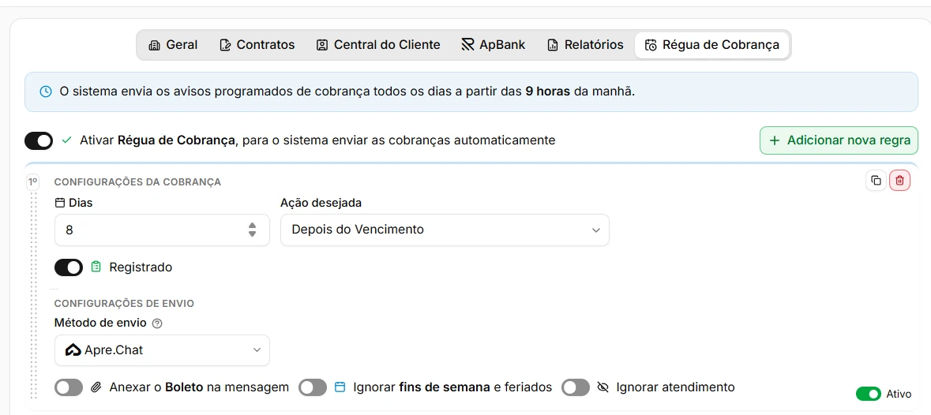Toggle the Ativar Régua de Cobrança switch
This screenshot has height=415, width=931.
coord(39,140)
